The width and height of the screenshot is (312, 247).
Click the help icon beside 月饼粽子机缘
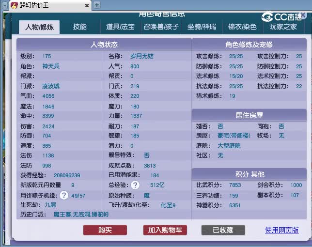click(x=64, y=195)
